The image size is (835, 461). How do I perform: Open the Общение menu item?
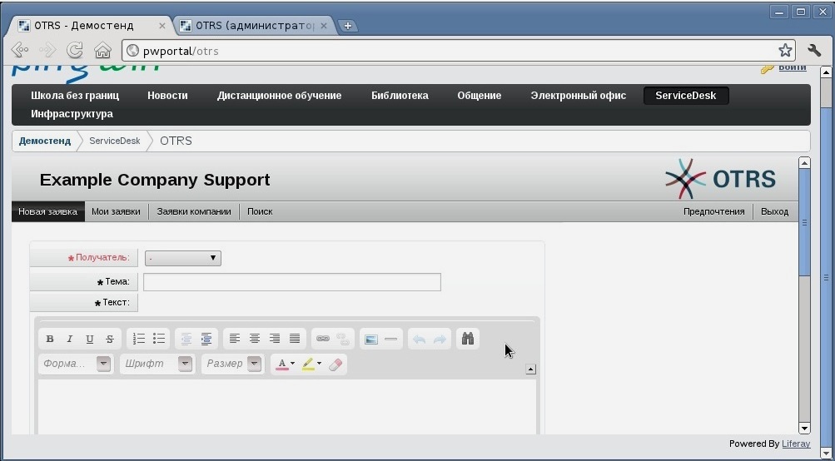(x=480, y=96)
